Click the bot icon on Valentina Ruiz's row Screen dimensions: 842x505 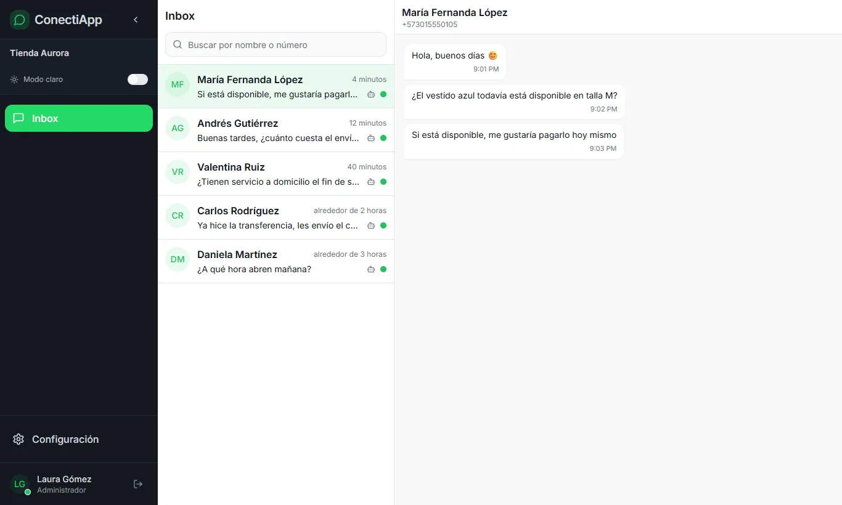371,182
